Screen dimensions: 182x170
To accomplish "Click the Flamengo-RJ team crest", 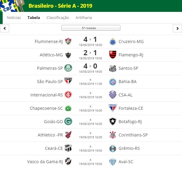I will tap(112, 55).
